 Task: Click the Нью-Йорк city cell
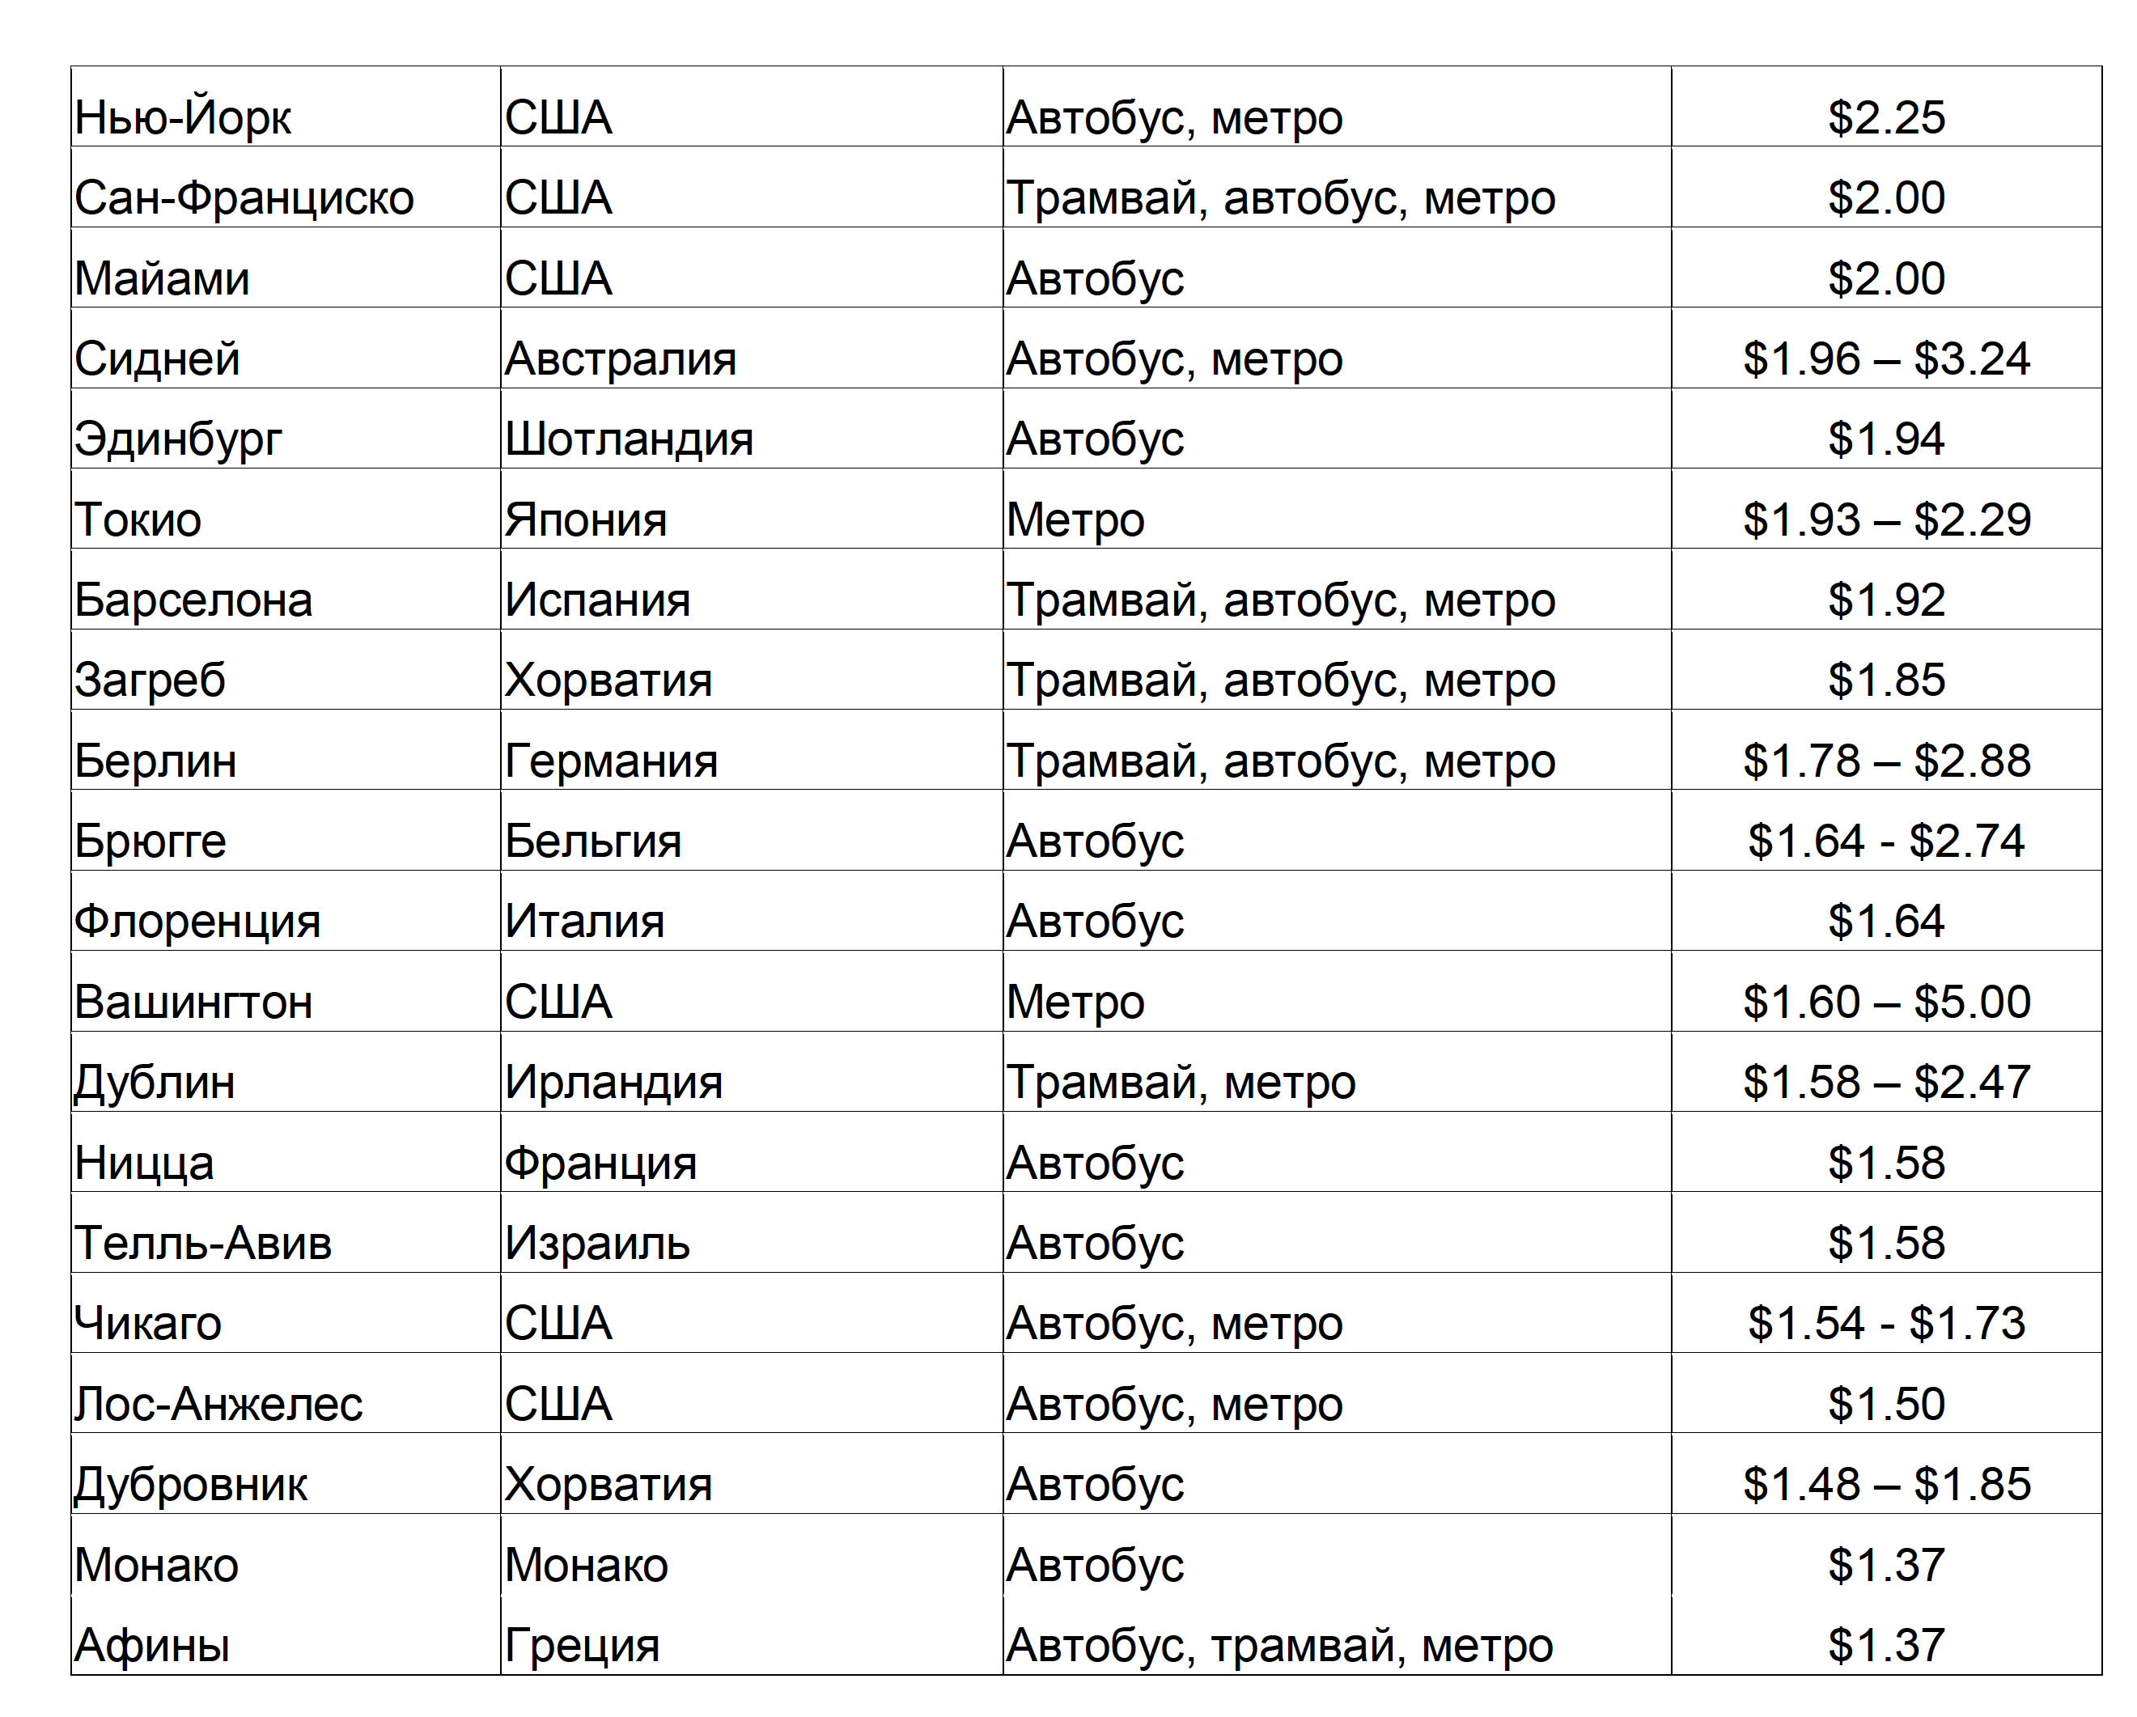[184, 118]
